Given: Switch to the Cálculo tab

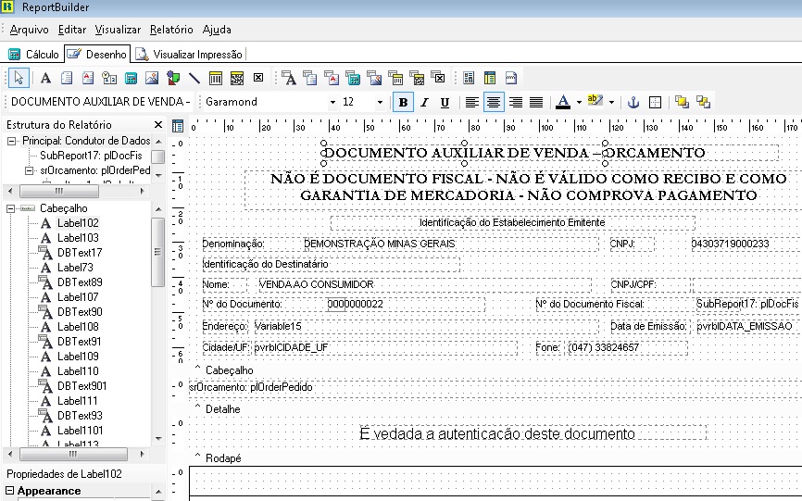Looking at the screenshot, I should [x=33, y=55].
